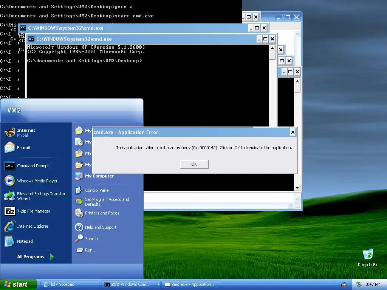
Task: Close the second cmd.exe window behind
Action: point(264,28)
